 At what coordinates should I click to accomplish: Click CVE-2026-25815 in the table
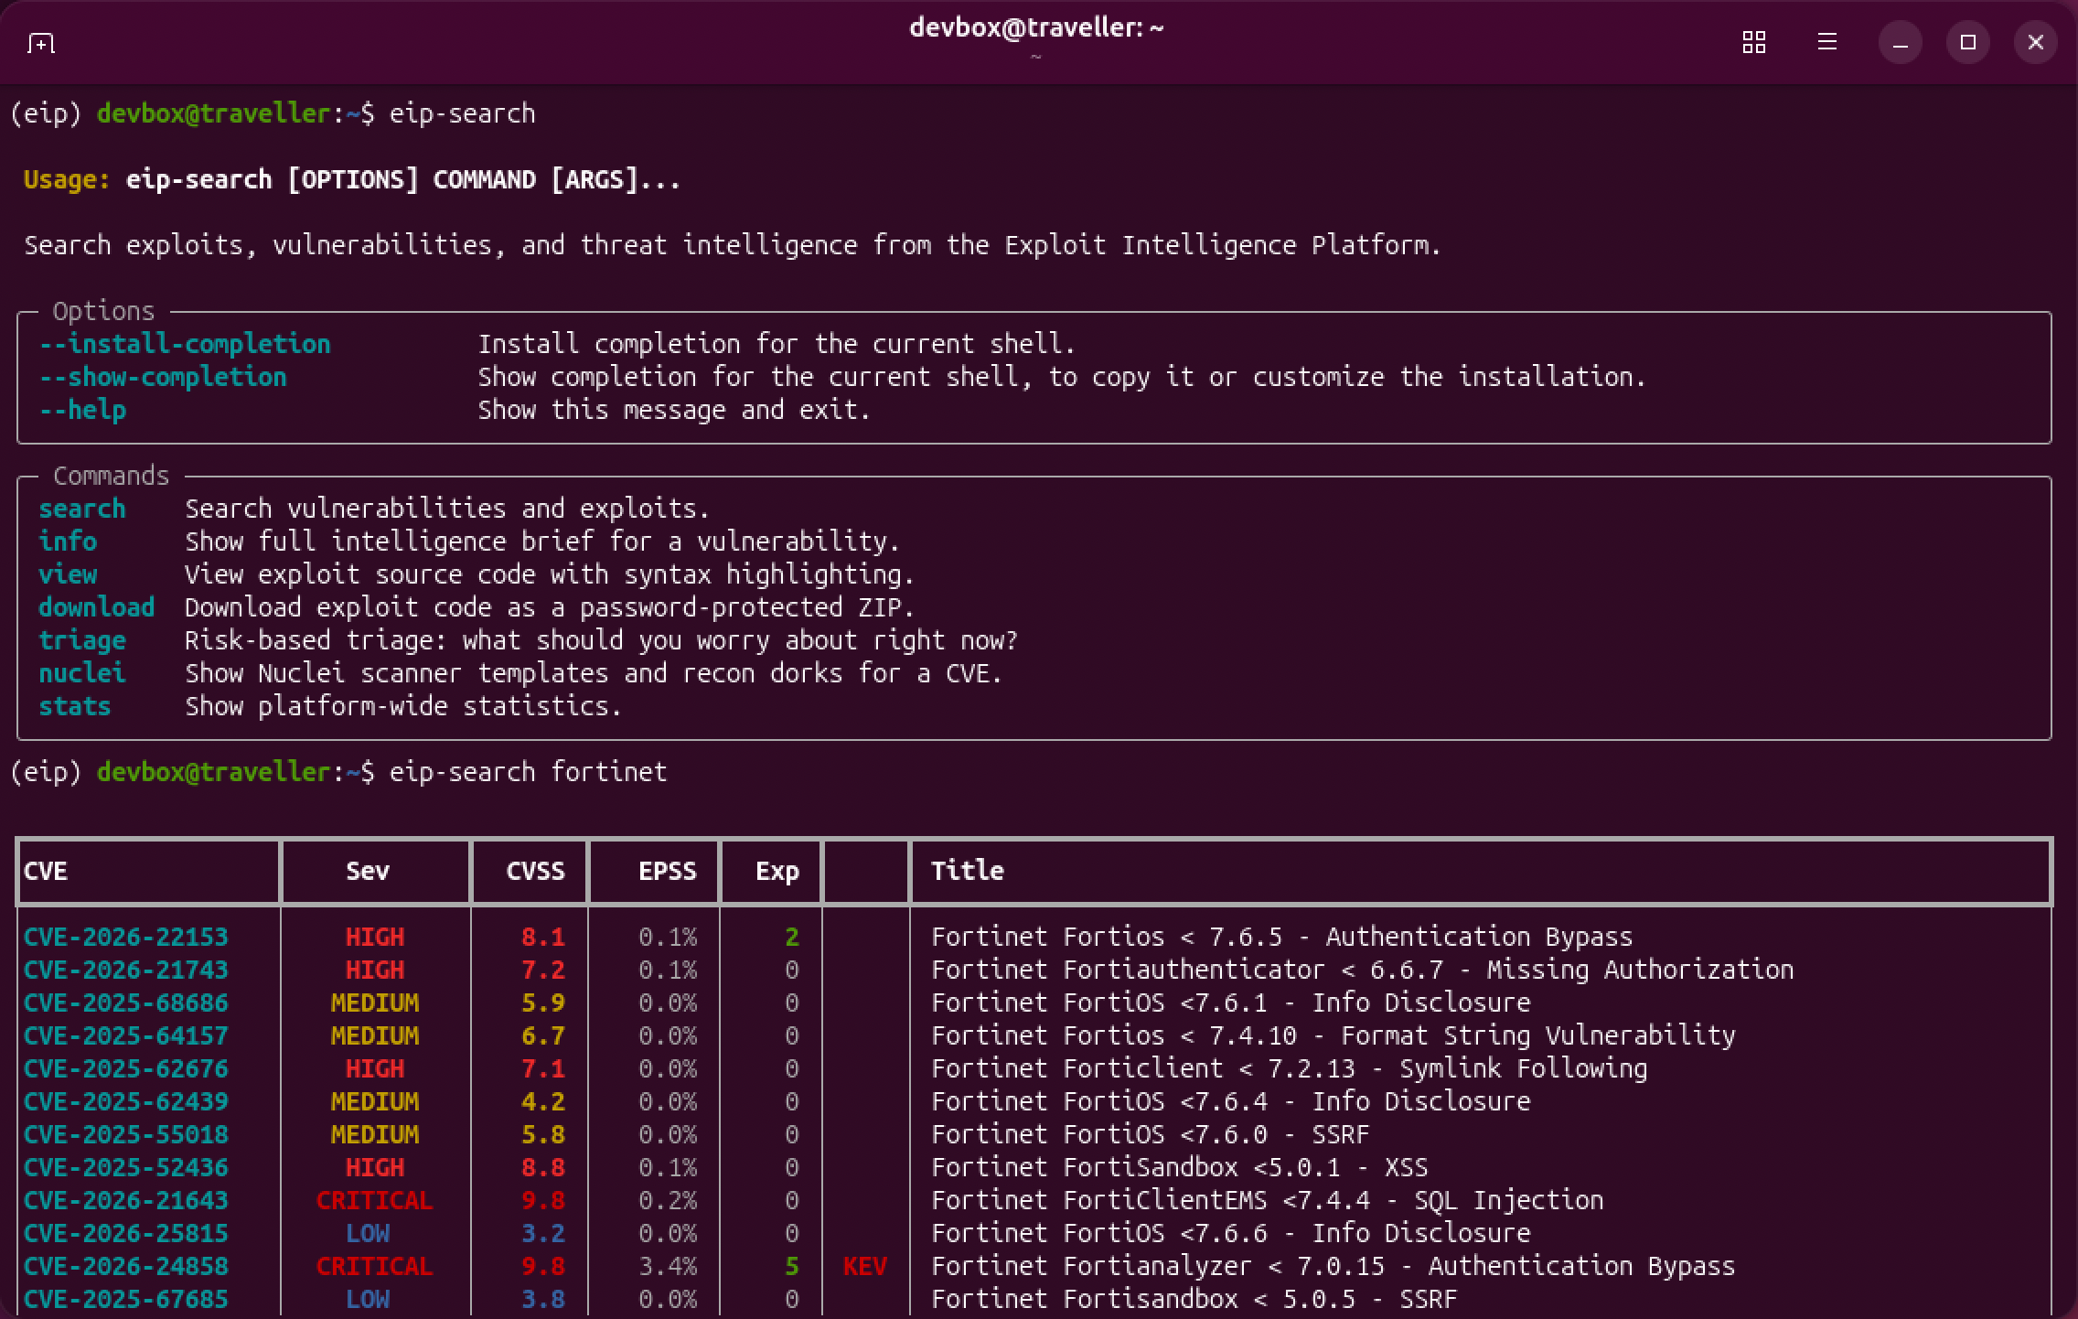click(x=126, y=1233)
